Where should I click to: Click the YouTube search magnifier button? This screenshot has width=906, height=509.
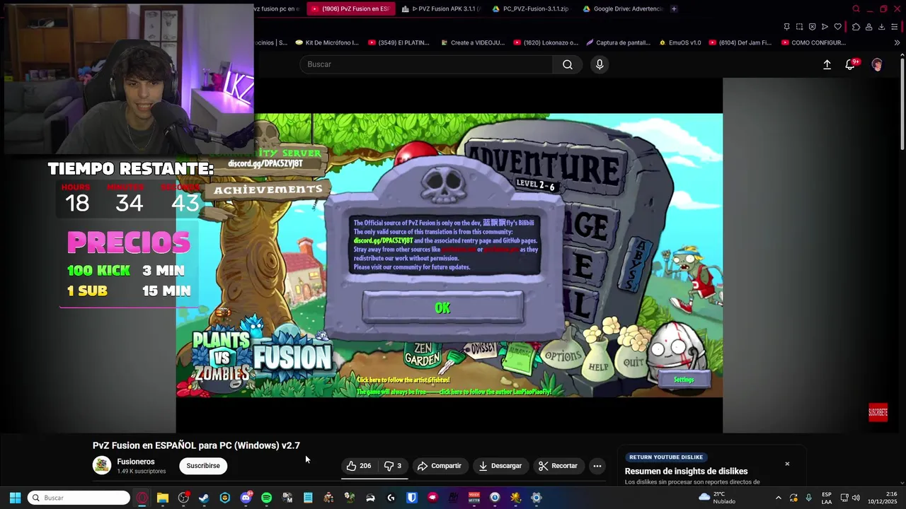tap(568, 64)
